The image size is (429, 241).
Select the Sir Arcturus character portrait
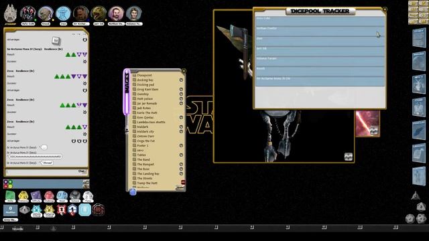tap(81, 13)
